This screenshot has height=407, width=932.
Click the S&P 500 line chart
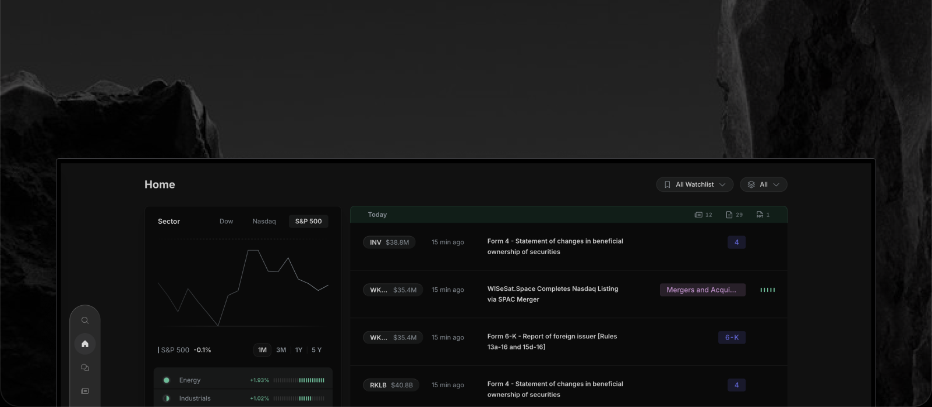(243, 288)
